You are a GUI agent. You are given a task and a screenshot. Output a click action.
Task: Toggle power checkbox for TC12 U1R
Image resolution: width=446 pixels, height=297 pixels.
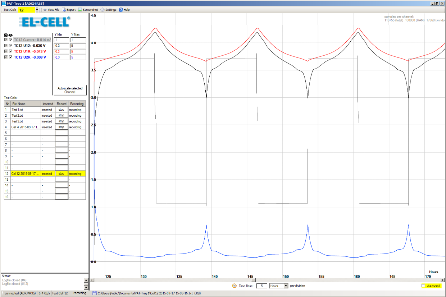[6, 51]
